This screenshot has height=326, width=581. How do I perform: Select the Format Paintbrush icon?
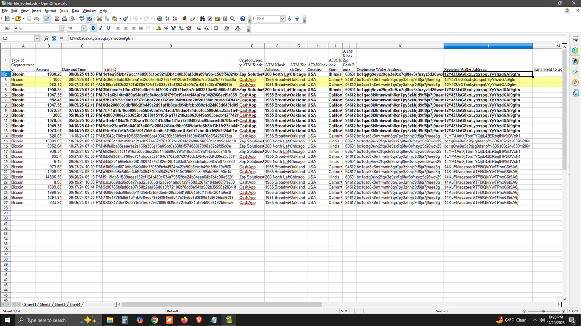(125, 19)
